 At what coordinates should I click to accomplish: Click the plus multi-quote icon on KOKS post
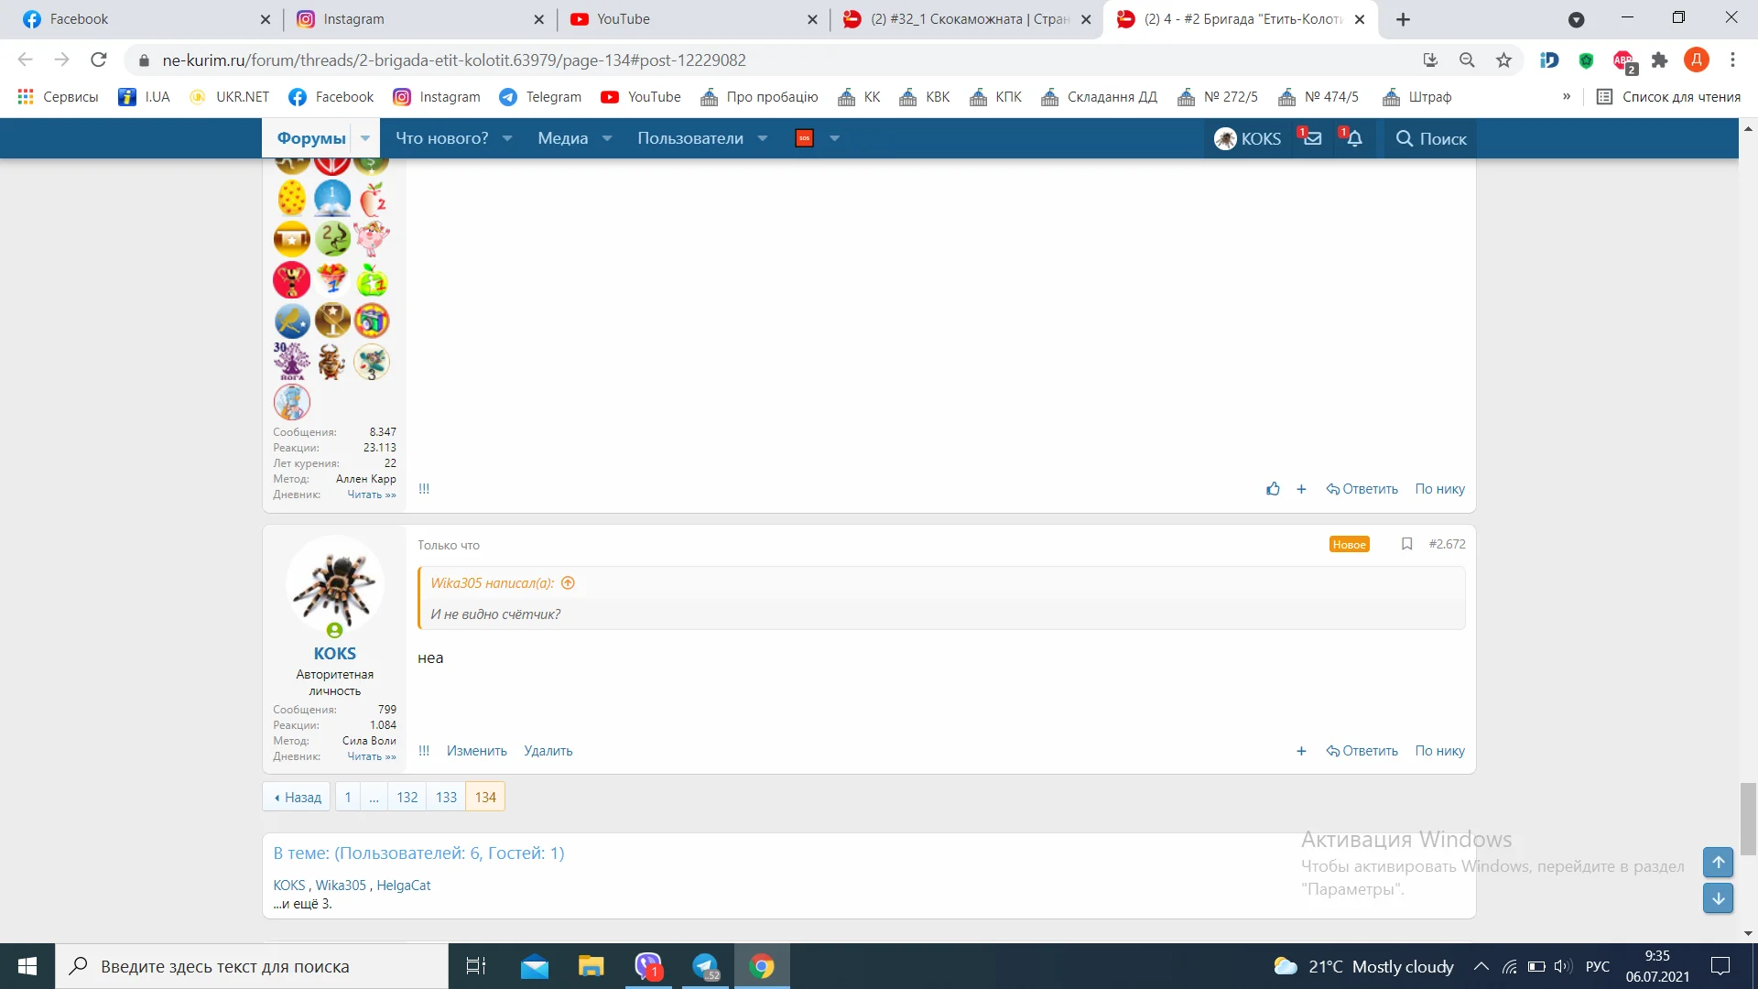point(1301,751)
